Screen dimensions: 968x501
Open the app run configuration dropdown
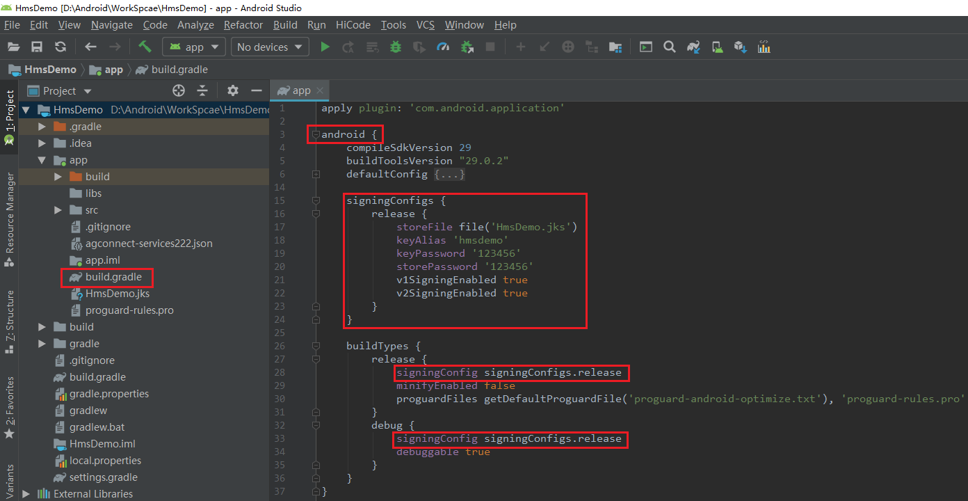tap(194, 47)
